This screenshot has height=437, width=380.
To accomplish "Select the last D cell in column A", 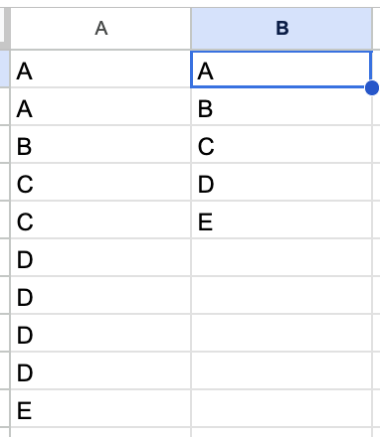I will (100, 370).
